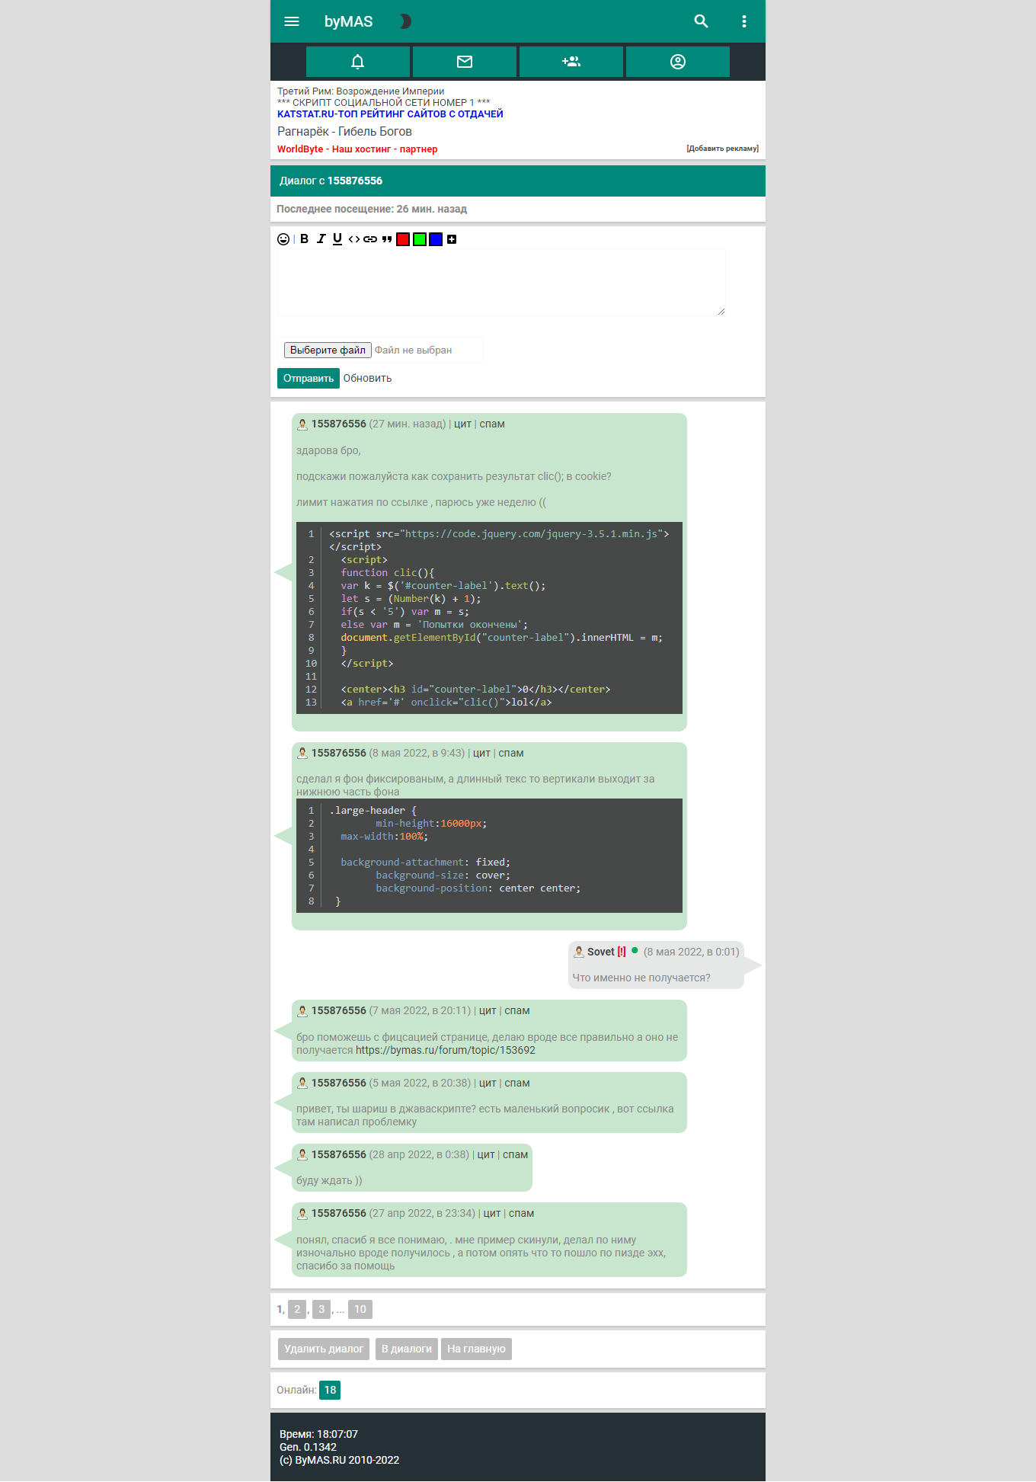This screenshot has height=1482, width=1036.
Task: Open the notifications bell tab
Action: pyautogui.click(x=358, y=62)
